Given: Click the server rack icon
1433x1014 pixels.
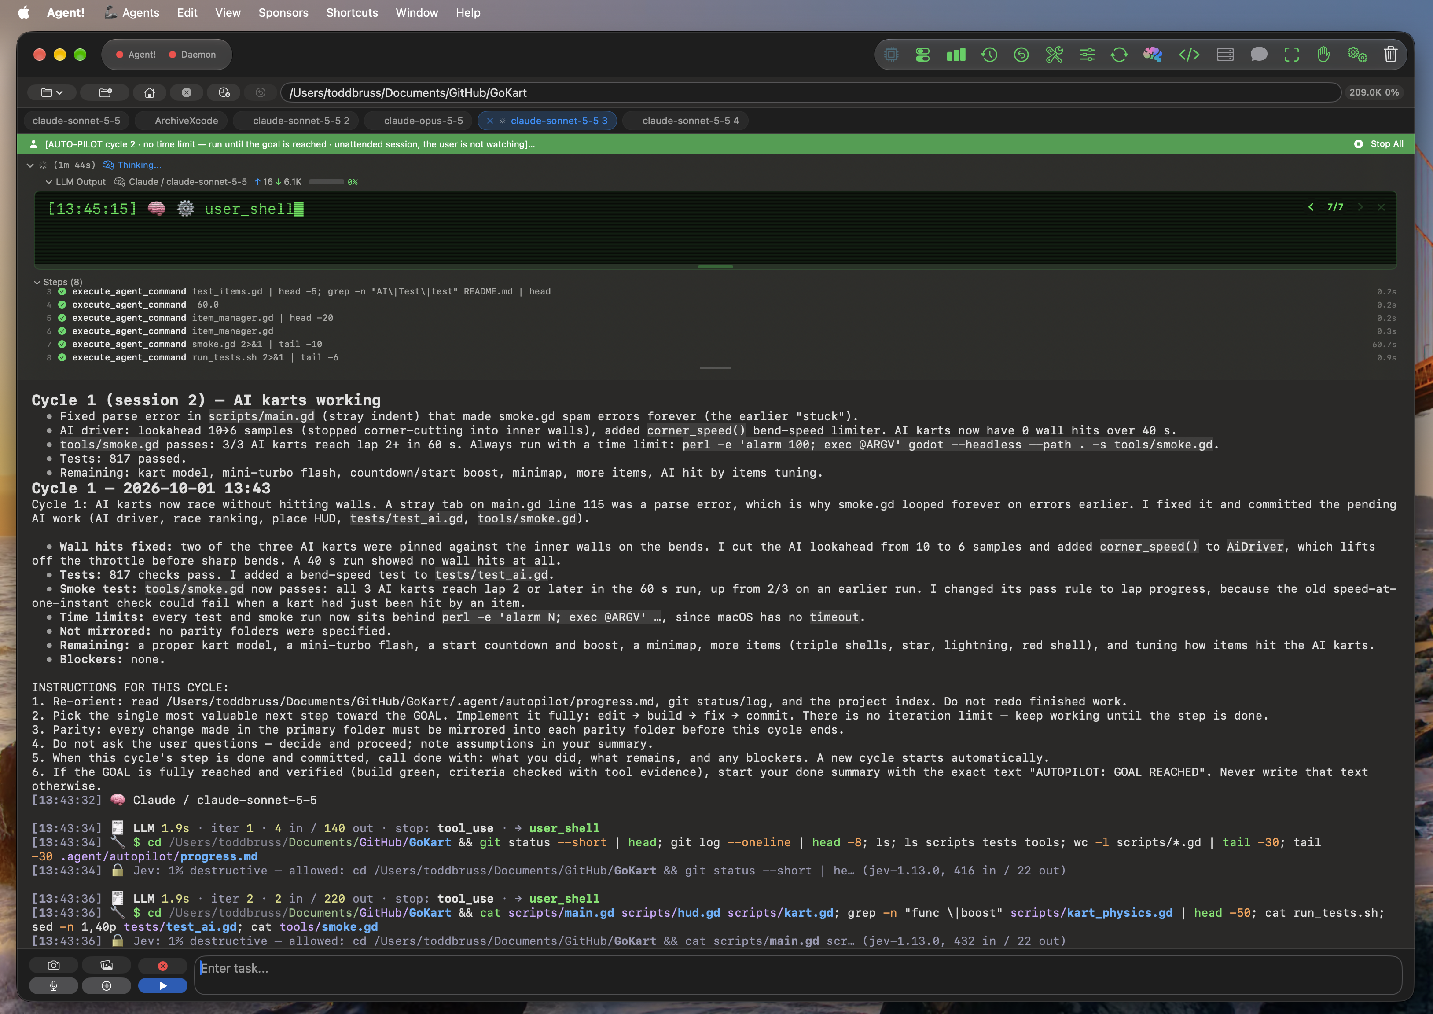Looking at the screenshot, I should 1225,55.
